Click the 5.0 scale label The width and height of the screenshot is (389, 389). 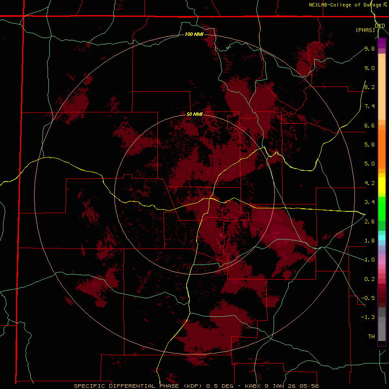(x=370, y=164)
